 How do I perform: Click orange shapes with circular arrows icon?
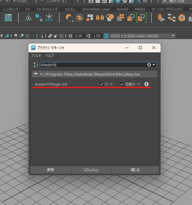click(x=131, y=18)
